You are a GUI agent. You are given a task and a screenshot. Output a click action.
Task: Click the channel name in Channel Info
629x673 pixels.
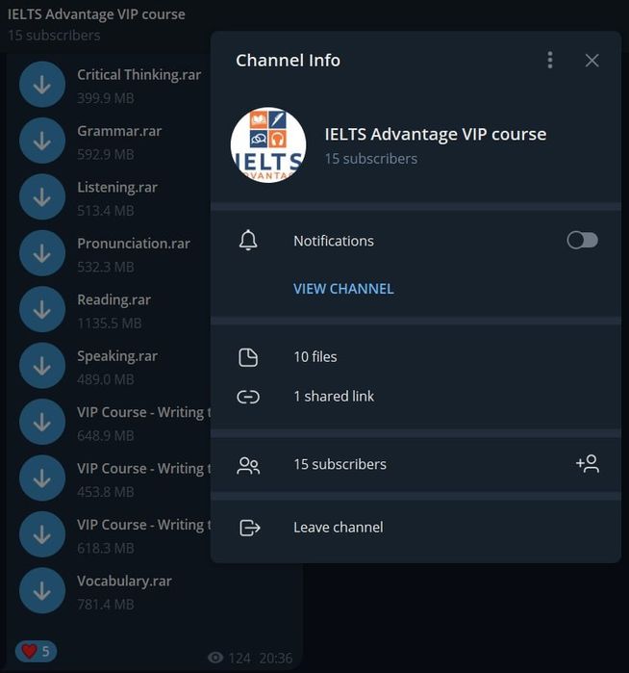pos(435,135)
